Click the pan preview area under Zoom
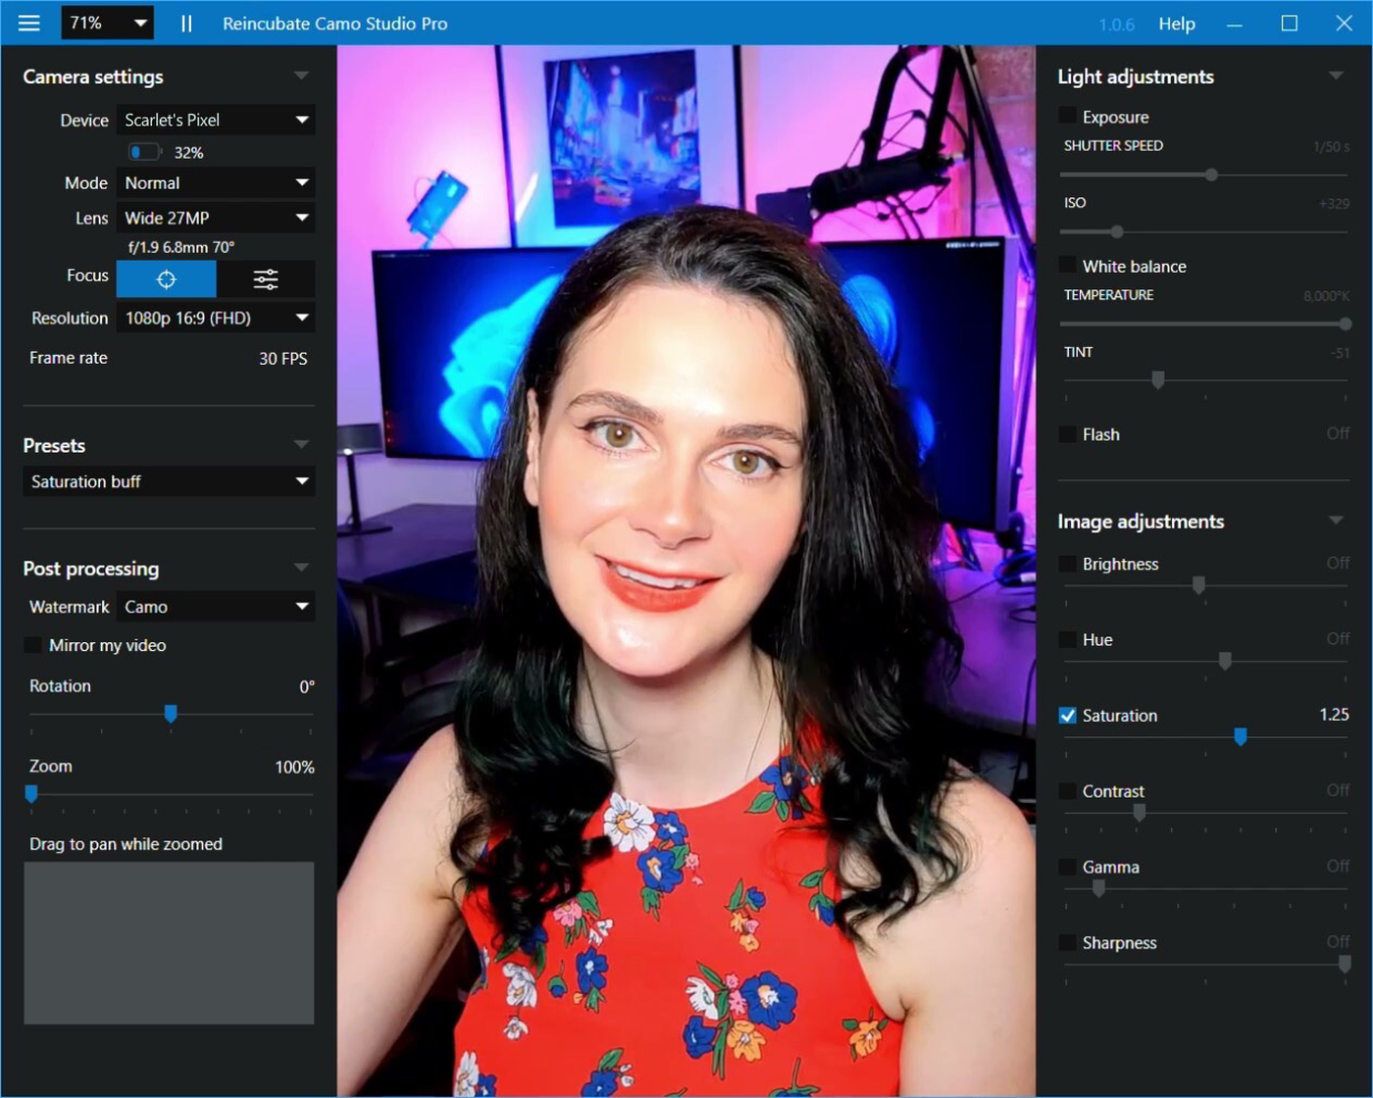The width and height of the screenshot is (1373, 1098). 169,943
